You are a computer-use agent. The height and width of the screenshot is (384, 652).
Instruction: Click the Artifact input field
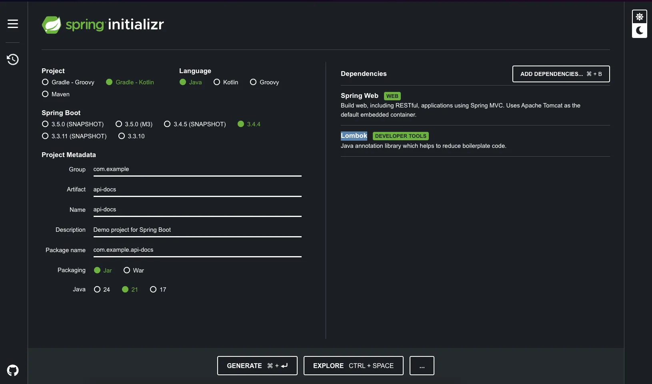pyautogui.click(x=197, y=190)
